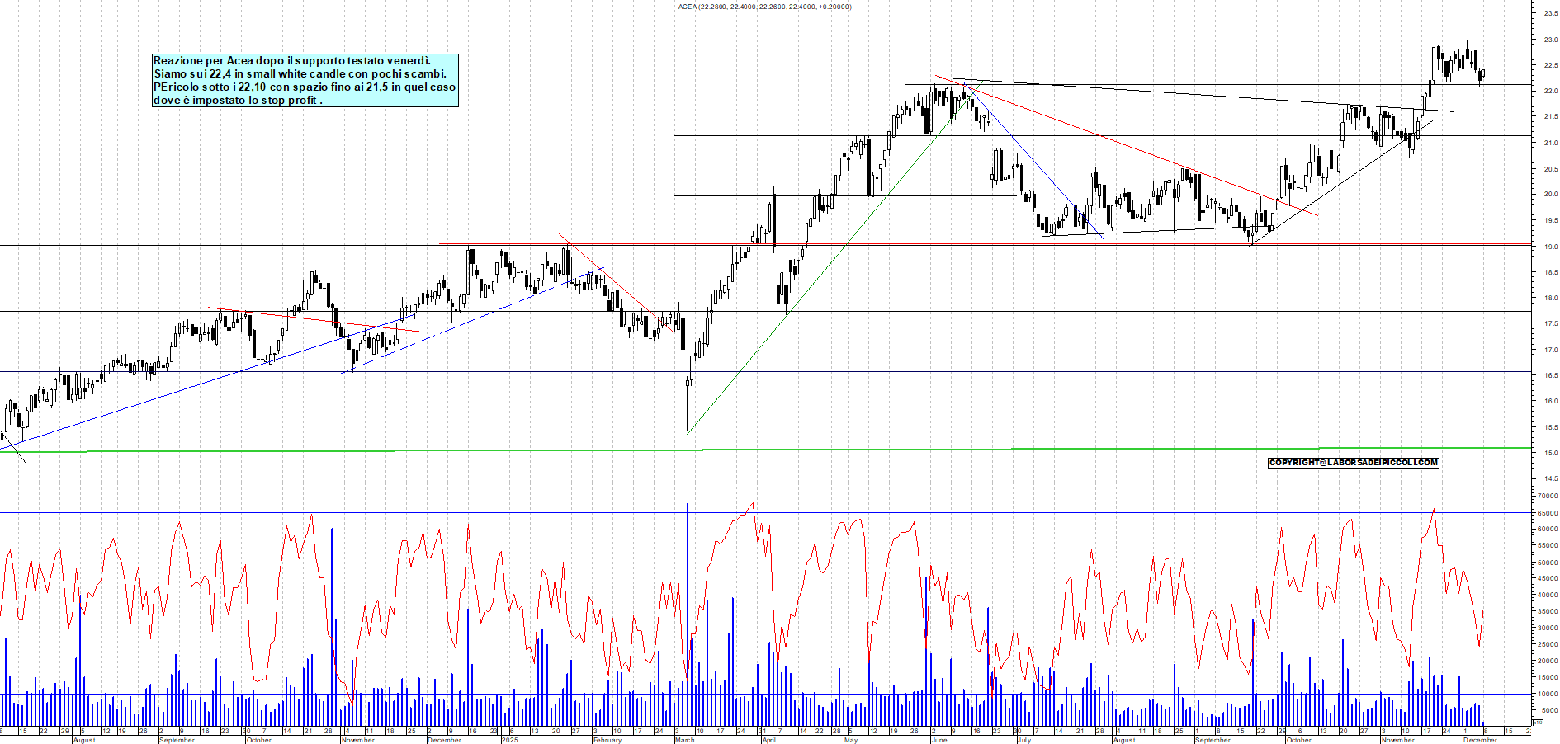The image size is (1560, 744).
Task: Click the February label on time axis
Action: 607,740
